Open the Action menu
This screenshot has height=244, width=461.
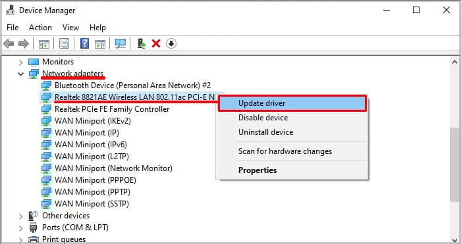point(40,28)
